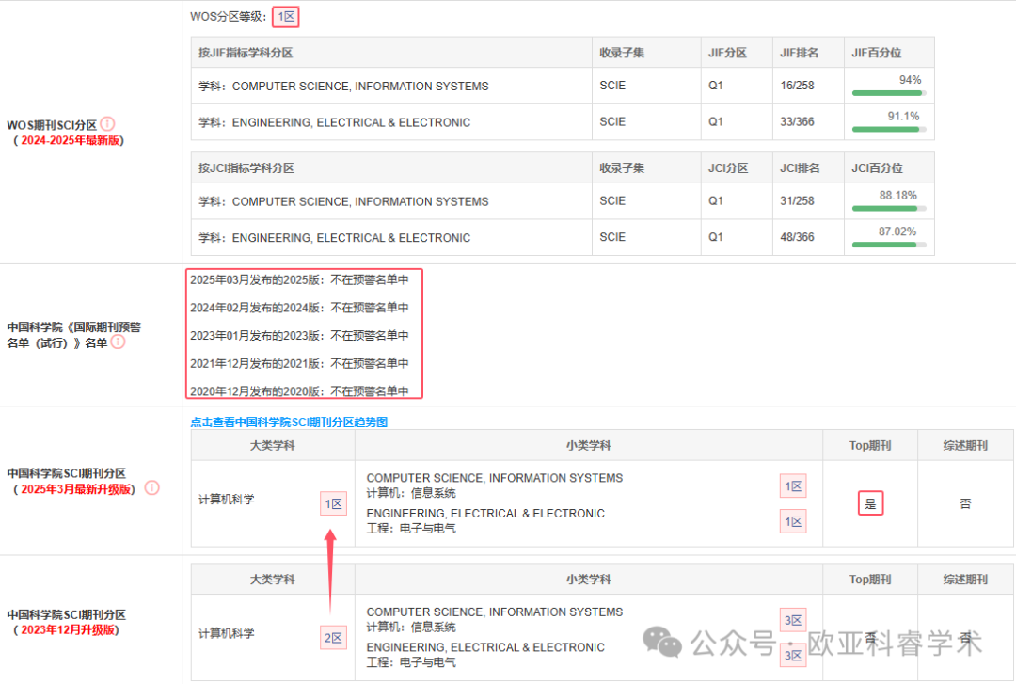
Task: Click 大类学科 header in 2025 table
Action: point(273,445)
